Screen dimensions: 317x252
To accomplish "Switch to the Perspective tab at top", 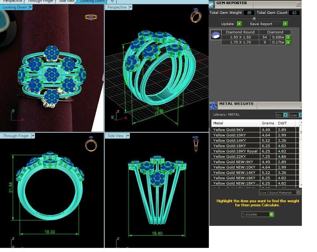I will pos(13,1).
